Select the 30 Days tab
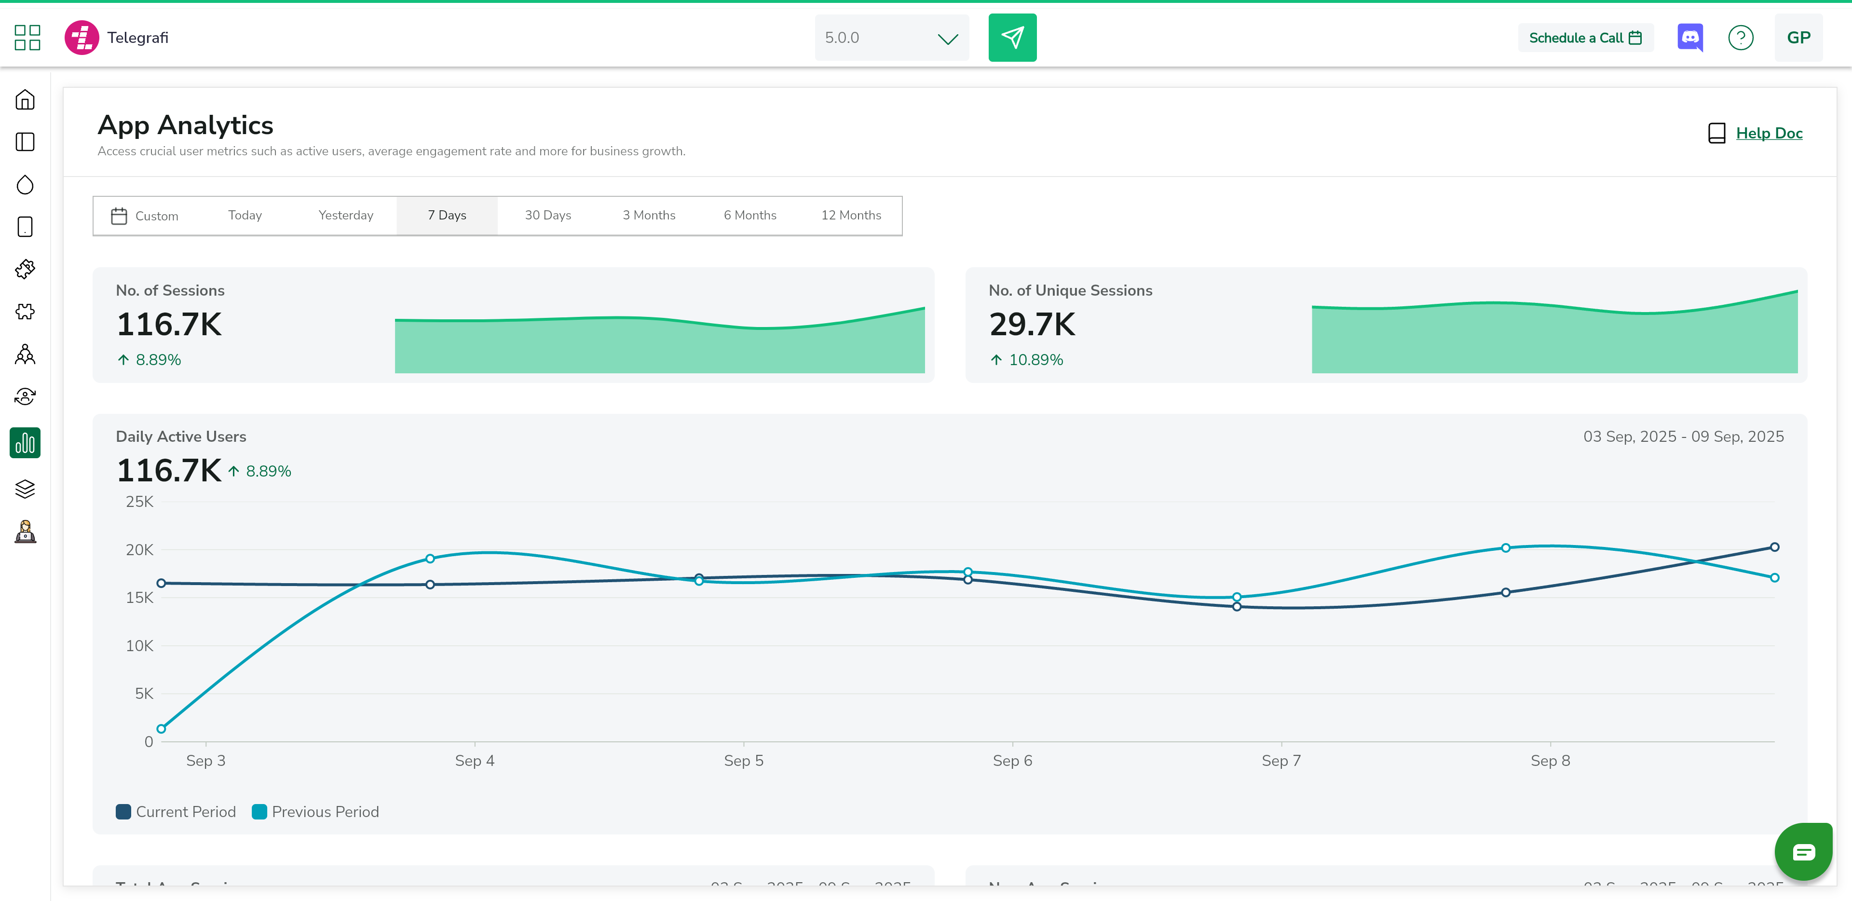 click(x=548, y=215)
